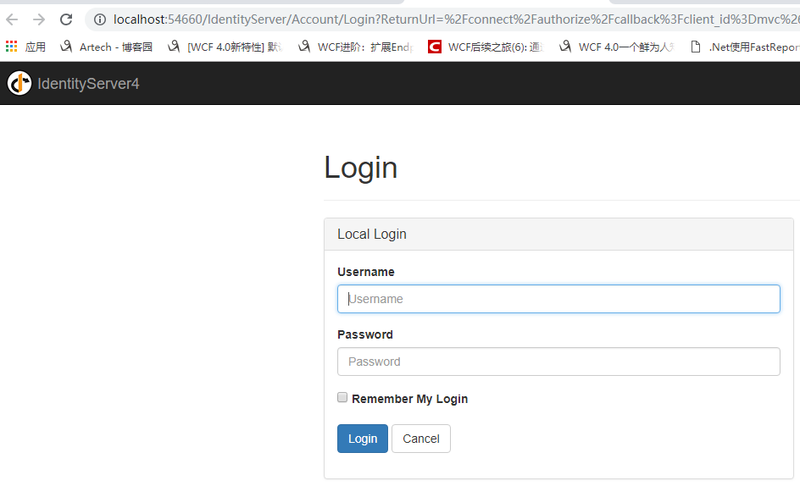
Task: Click the address bar URL
Action: click(x=456, y=19)
